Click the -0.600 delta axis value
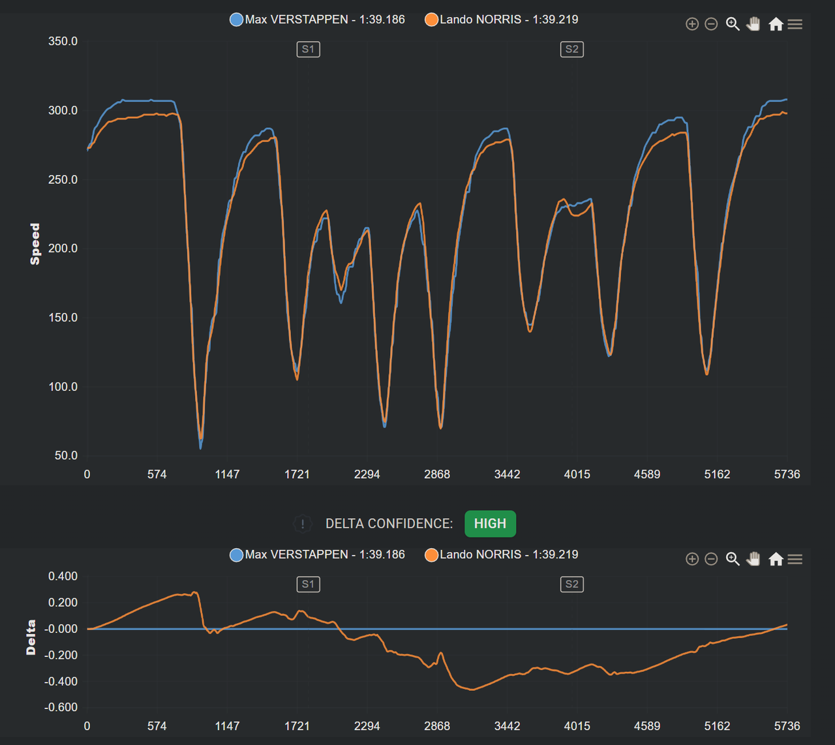835x745 pixels. [61, 707]
